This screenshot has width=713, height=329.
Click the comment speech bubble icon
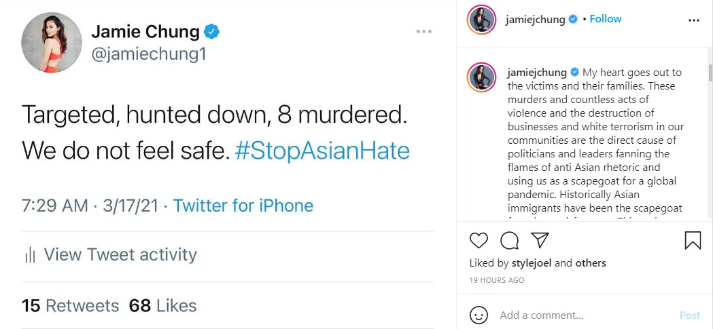point(509,240)
